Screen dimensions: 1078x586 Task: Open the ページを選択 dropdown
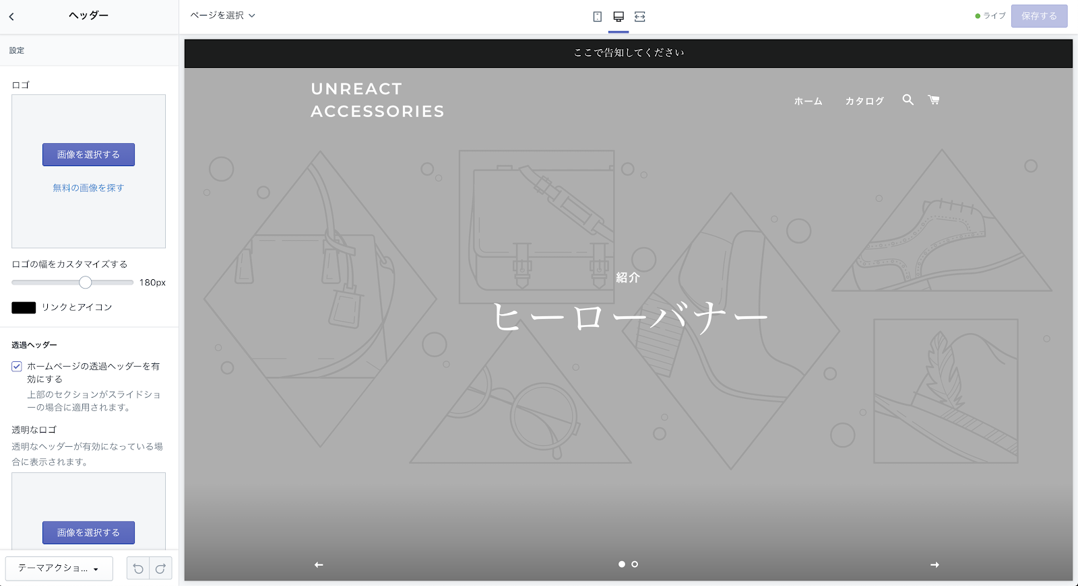(x=222, y=15)
